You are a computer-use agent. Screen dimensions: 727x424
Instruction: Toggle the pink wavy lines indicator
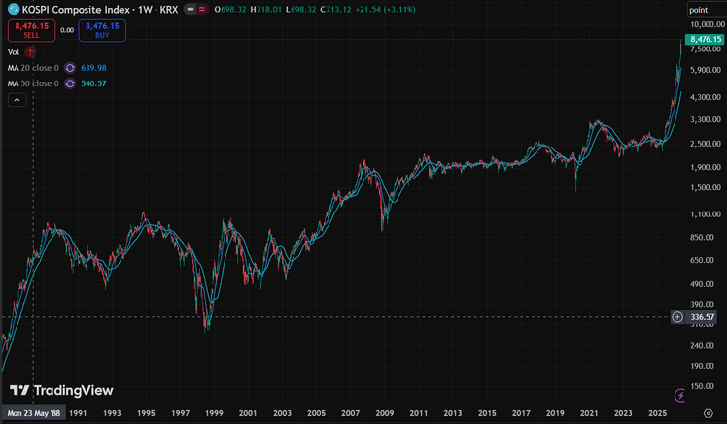(x=202, y=9)
